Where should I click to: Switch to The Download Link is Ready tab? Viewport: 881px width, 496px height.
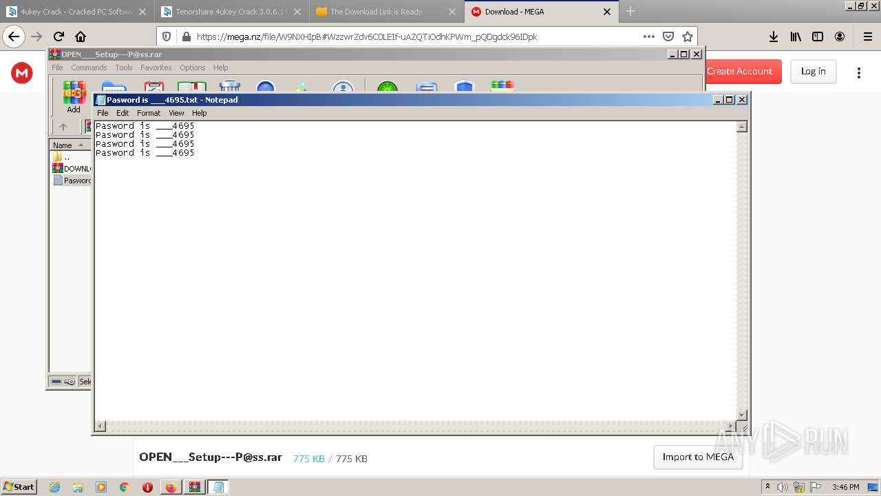click(386, 11)
